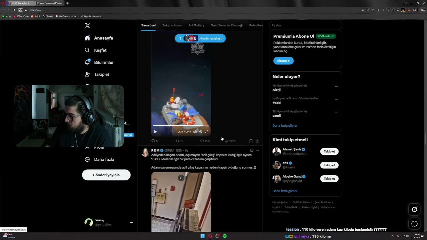Open YouTube bookmark
This screenshot has height=240, width=427.
pos(21,16)
